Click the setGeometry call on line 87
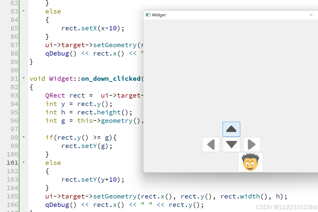The image size is (318, 212). click(x=95, y=45)
